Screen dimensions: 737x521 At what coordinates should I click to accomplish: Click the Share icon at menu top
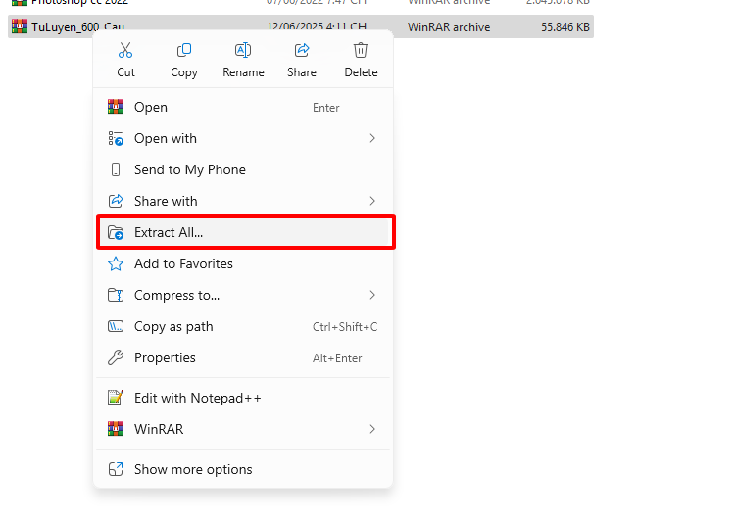pos(302,50)
